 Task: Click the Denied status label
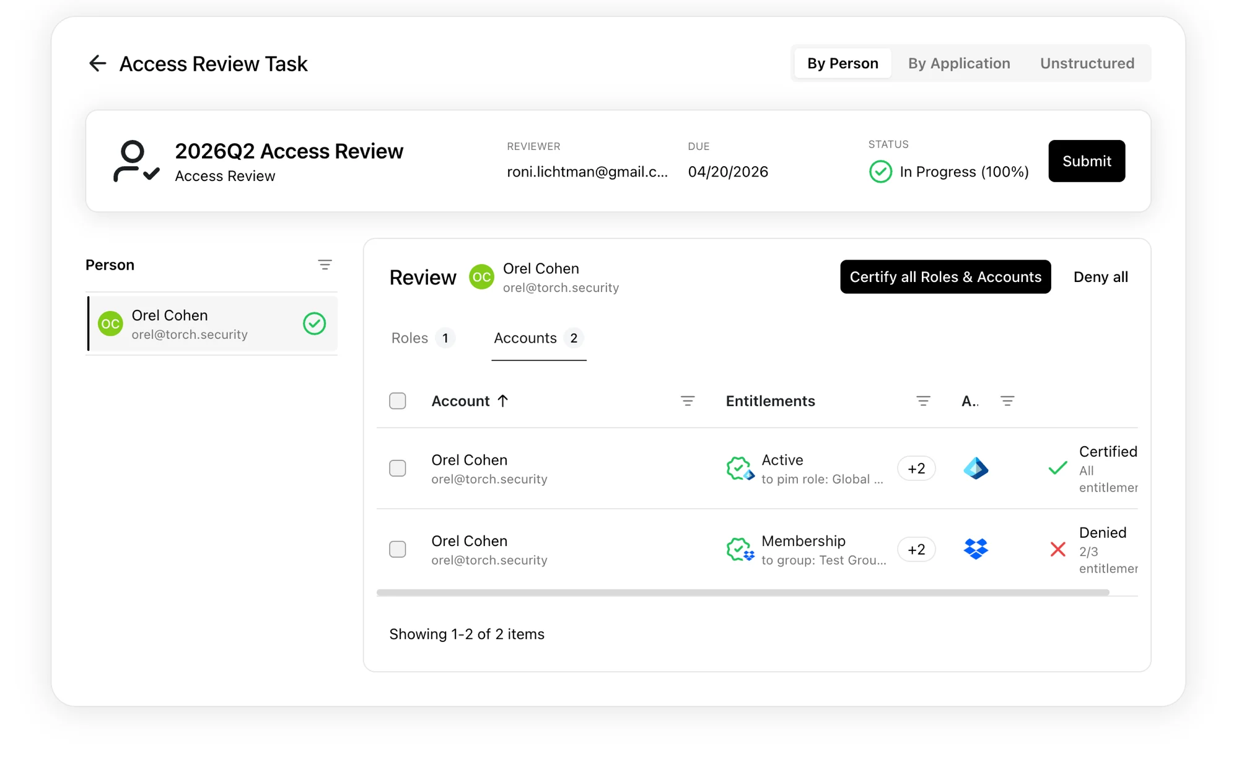click(x=1103, y=532)
